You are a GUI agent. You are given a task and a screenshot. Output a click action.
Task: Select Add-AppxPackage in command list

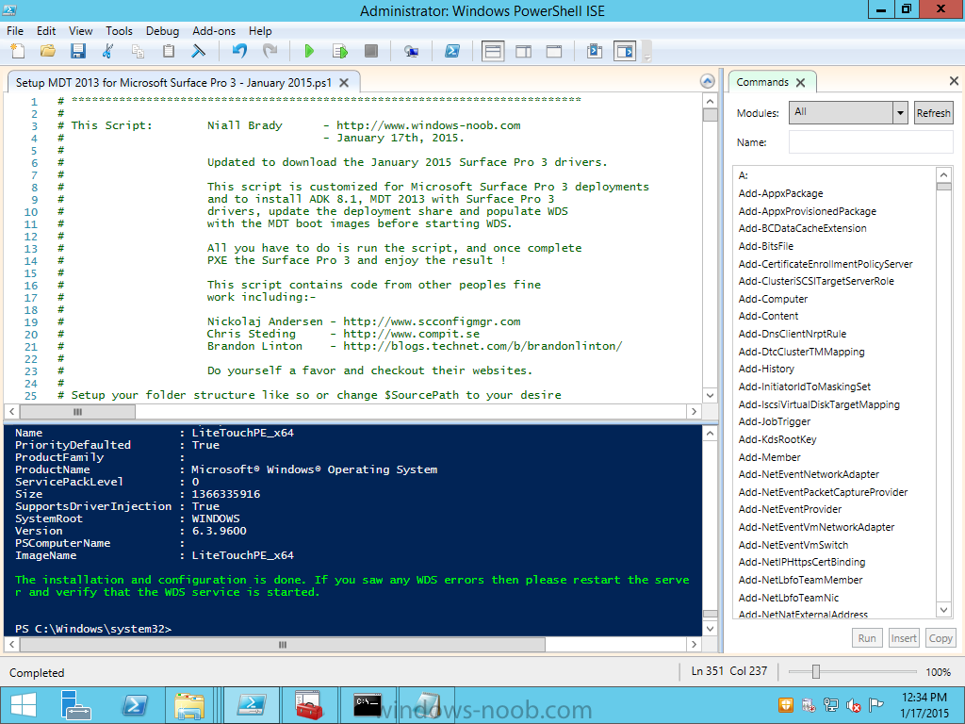pos(780,193)
